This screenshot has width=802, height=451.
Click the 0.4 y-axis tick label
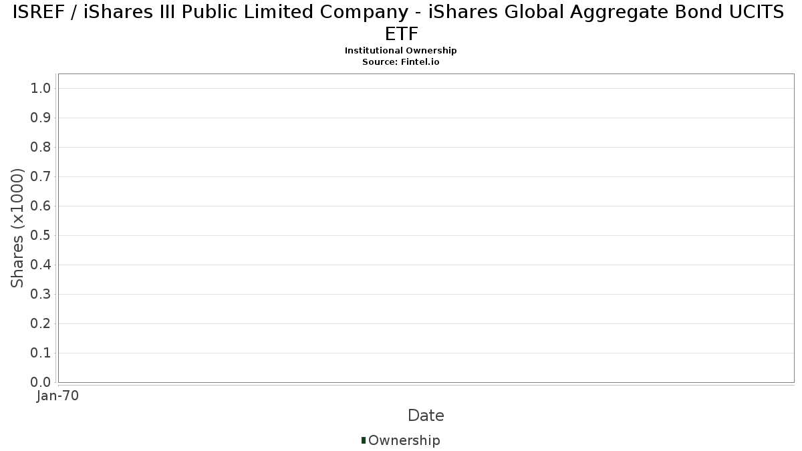click(x=41, y=265)
